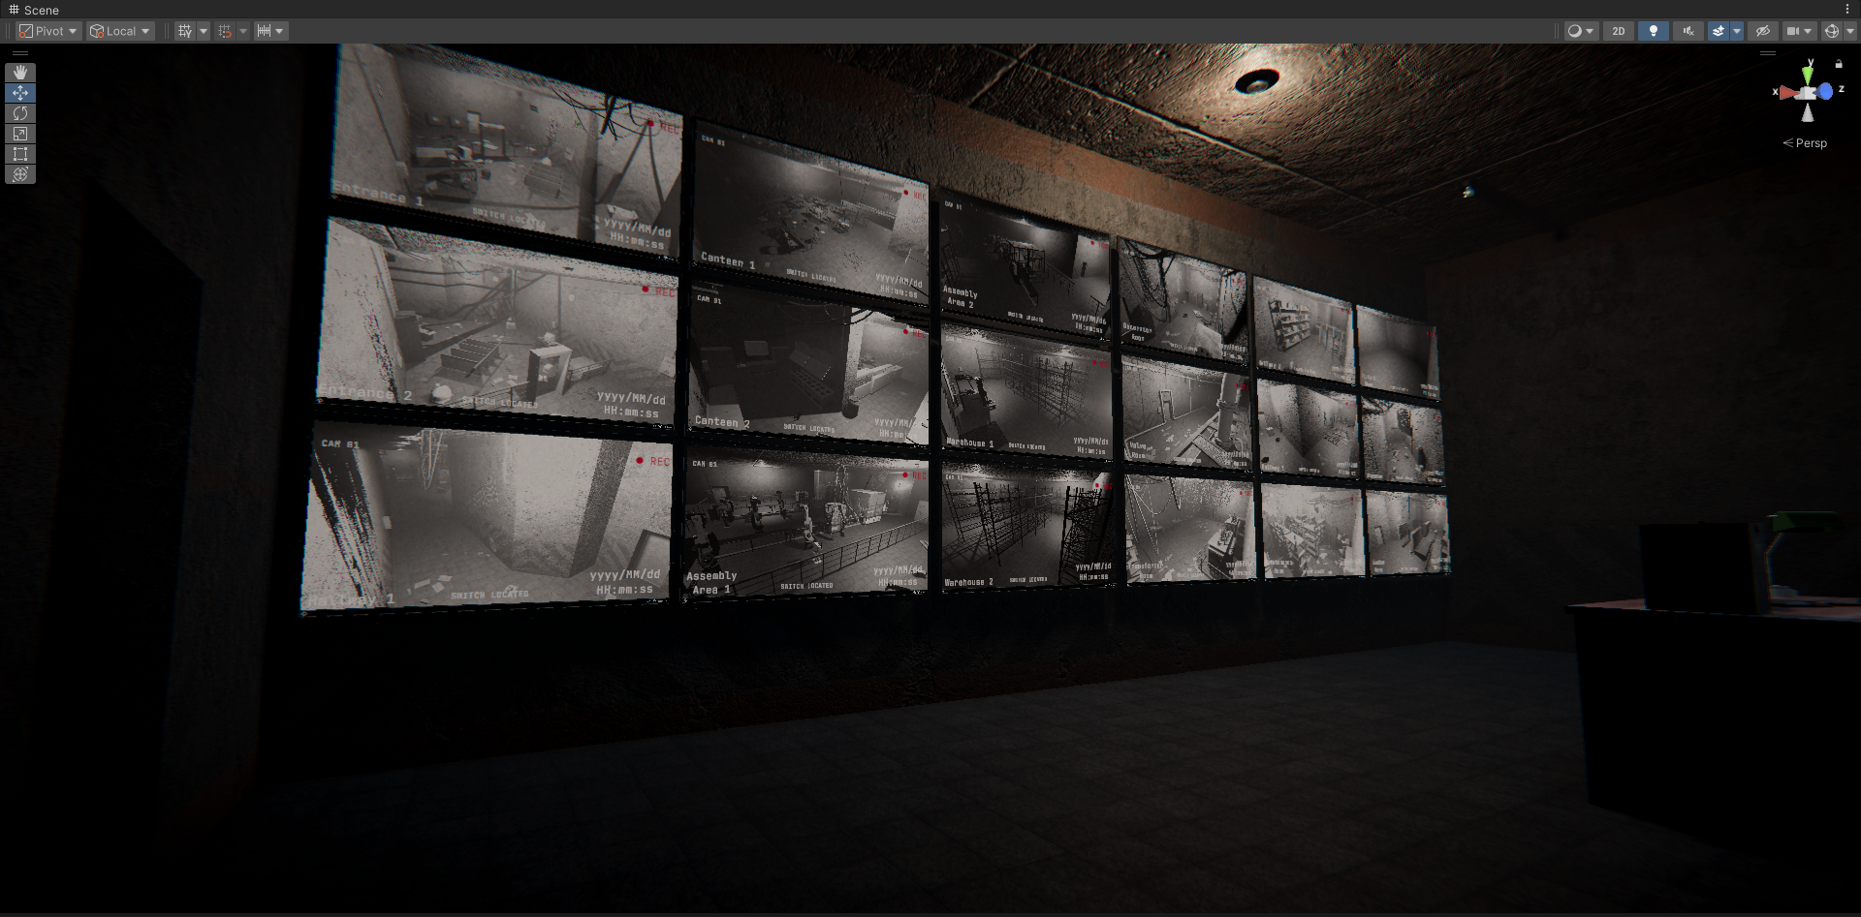Viewport: 1861px width, 917px height.
Task: Select the Hand view tool
Action: coord(20,73)
